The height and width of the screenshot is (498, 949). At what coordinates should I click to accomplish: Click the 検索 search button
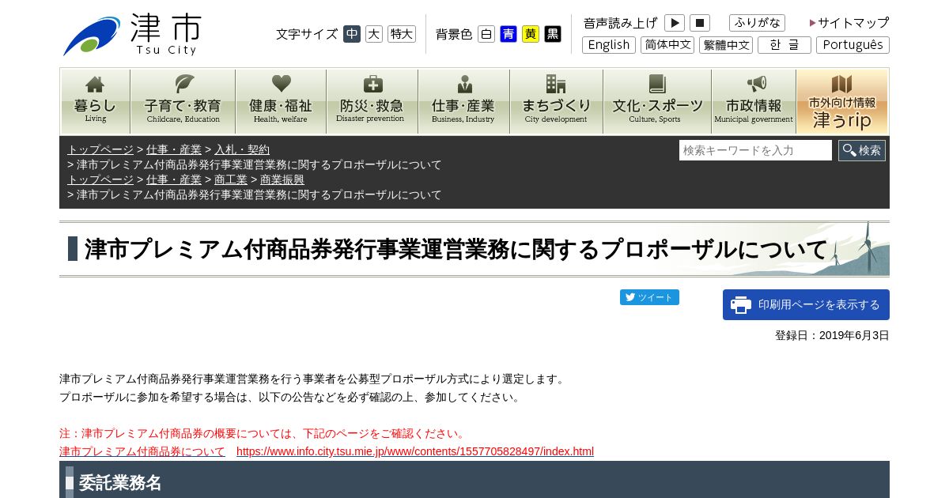click(862, 150)
